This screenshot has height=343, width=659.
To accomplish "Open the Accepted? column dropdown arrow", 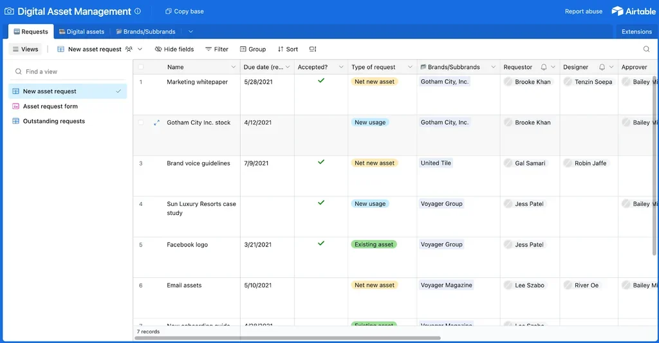I will point(341,68).
